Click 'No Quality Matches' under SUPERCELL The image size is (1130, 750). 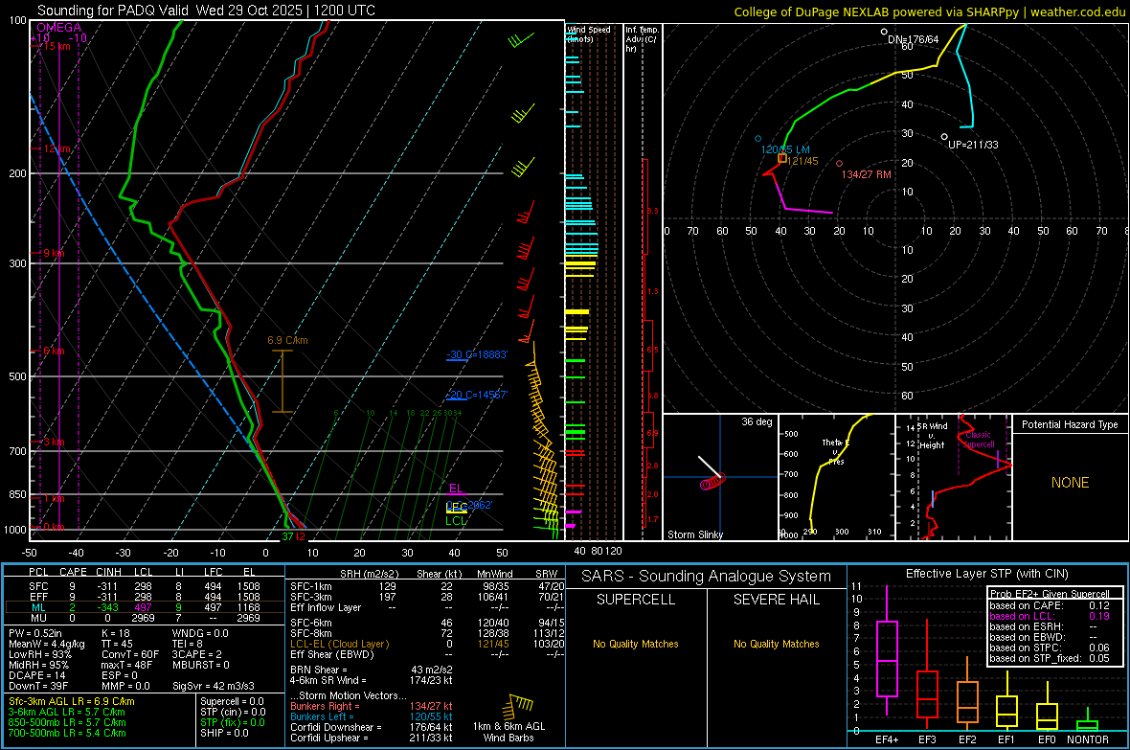pyautogui.click(x=636, y=644)
